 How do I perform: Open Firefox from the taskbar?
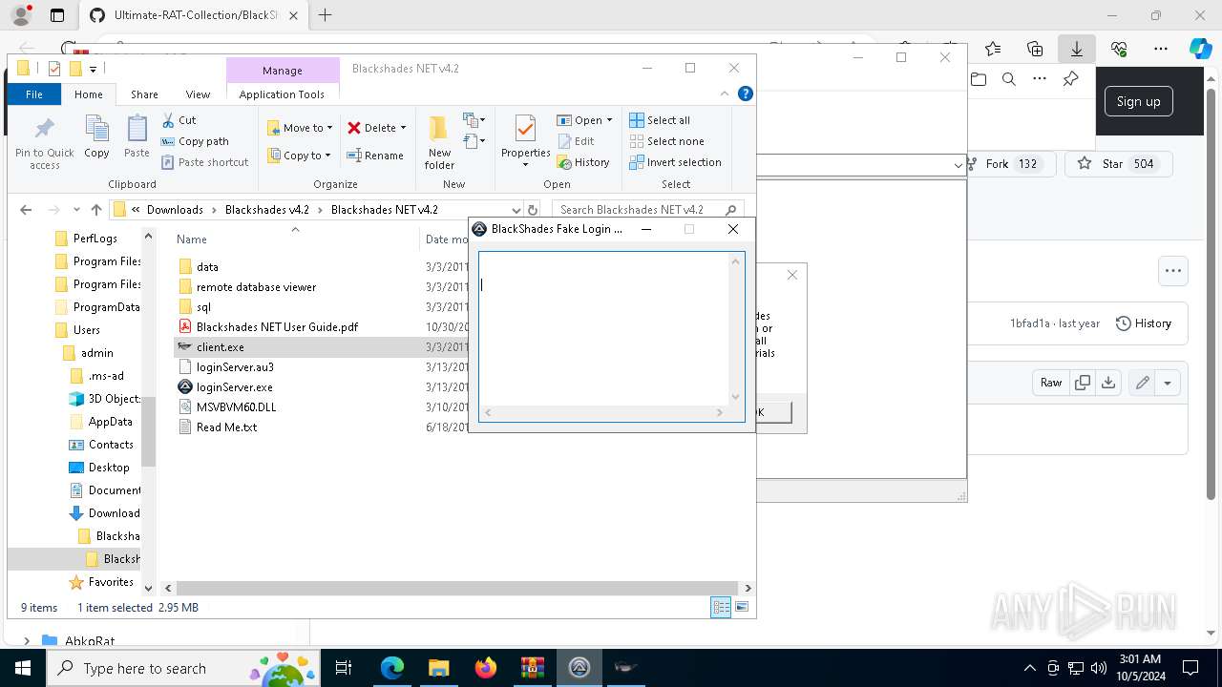coord(486,668)
